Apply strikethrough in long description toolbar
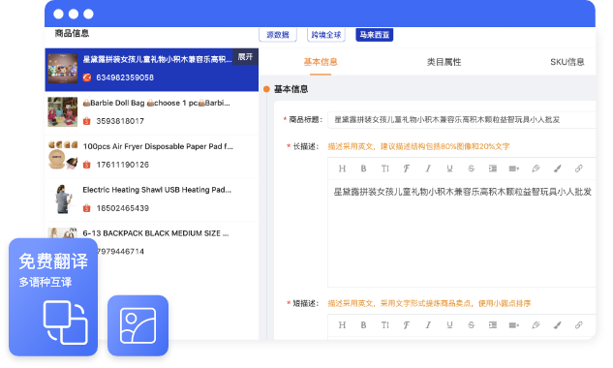Screen dimensions: 613x368 coord(471,169)
